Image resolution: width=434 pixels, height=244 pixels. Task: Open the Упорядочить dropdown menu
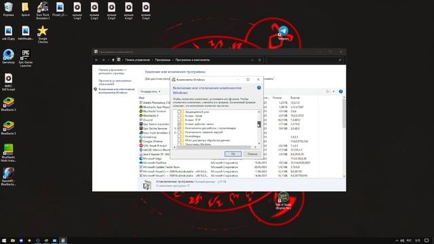pyautogui.click(x=151, y=91)
